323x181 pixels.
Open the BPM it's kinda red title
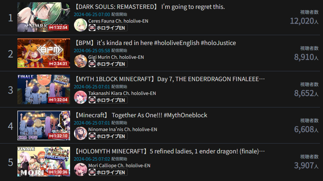(155, 43)
